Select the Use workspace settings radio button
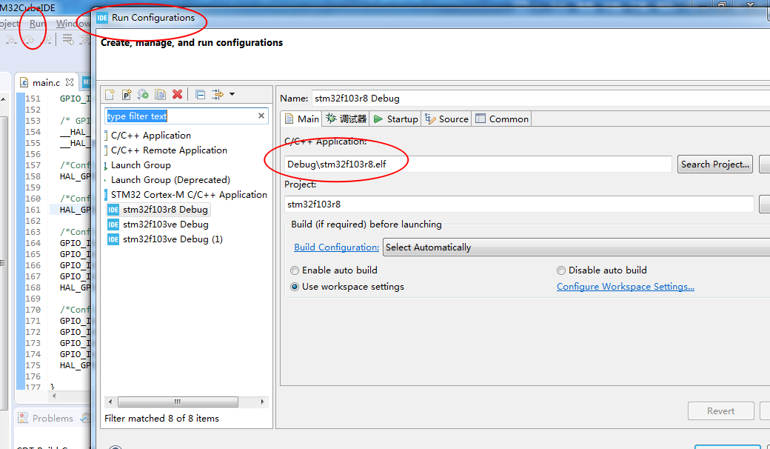This screenshot has height=449, width=770. [295, 287]
